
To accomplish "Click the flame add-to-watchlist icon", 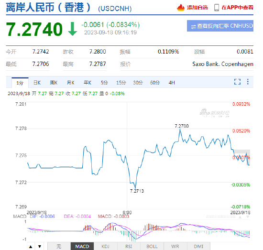I will point(181,8).
